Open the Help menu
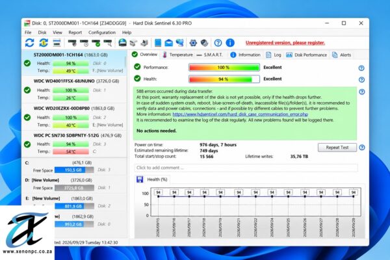Screen dimensions: 390x260 pos(127,32)
